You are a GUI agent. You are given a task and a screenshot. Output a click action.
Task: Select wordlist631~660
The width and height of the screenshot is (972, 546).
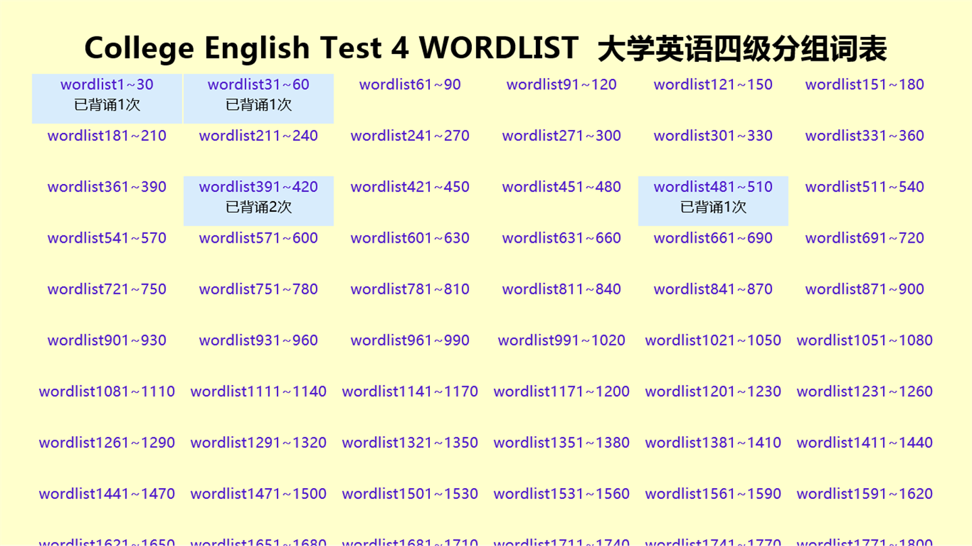pyautogui.click(x=562, y=238)
